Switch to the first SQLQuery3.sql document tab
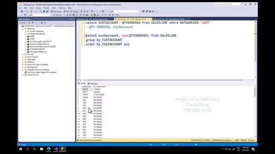 point(92,19)
